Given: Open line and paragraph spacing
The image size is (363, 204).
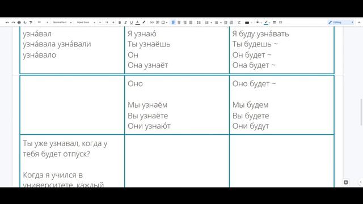Looking at the screenshot, I should (x=199, y=23).
